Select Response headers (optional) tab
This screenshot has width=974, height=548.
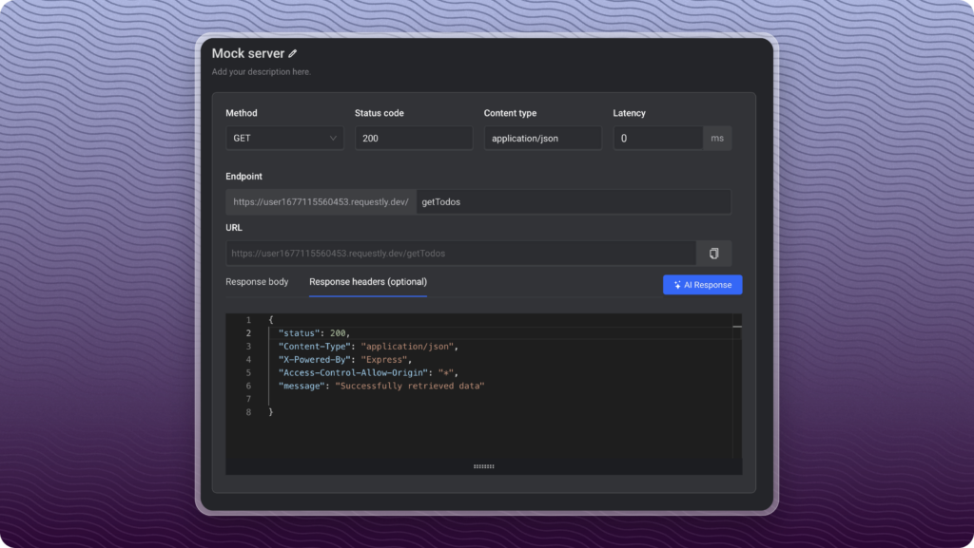[x=368, y=282]
